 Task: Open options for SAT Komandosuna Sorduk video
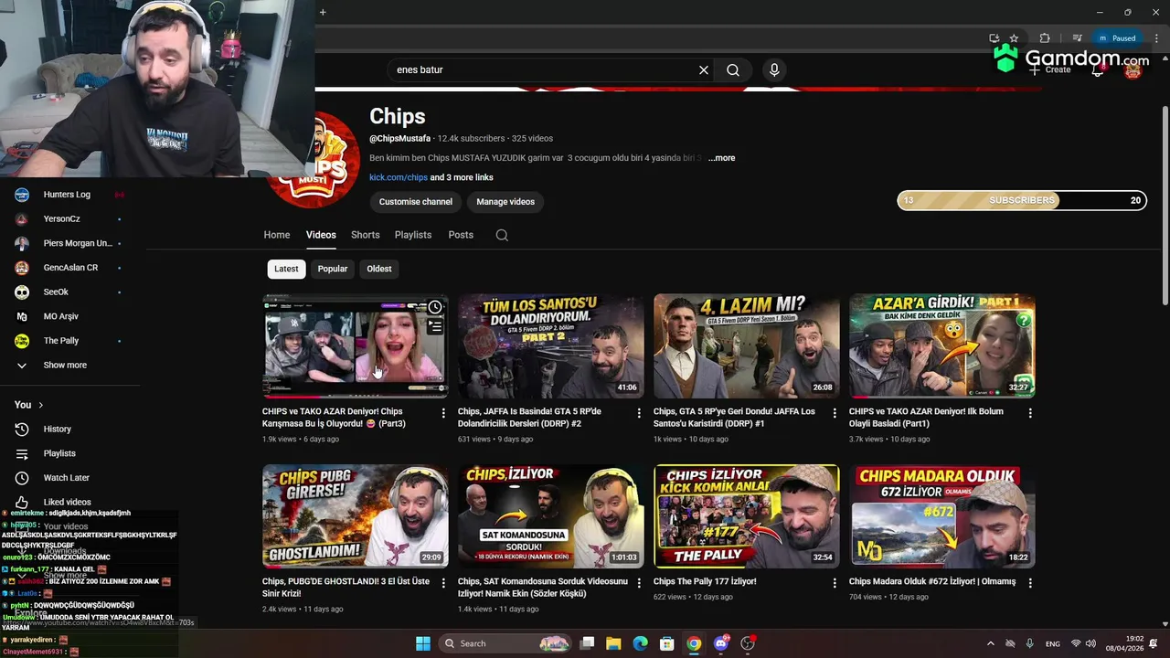[x=639, y=583]
